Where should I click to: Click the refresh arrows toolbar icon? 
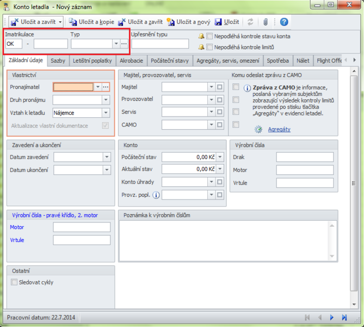tap(250, 22)
